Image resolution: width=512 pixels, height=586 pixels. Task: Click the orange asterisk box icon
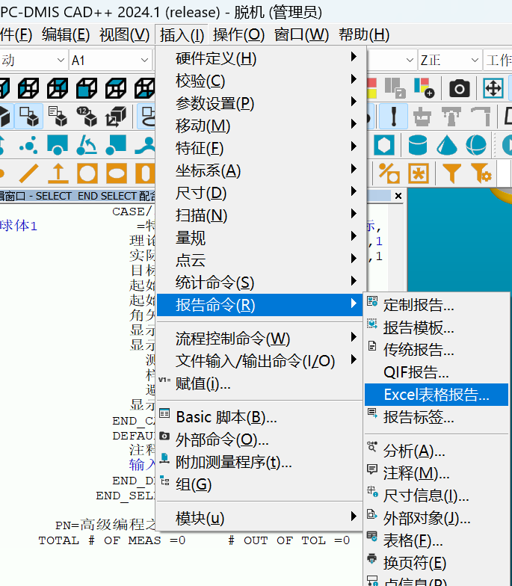click(x=419, y=173)
